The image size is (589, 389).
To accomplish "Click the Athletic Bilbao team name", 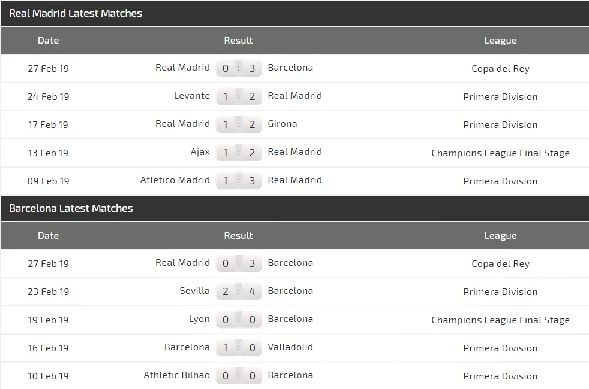I will (x=177, y=375).
